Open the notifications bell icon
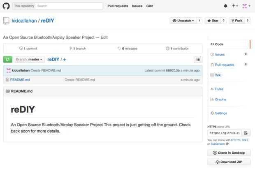The width and height of the screenshot is (255, 169). (x=225, y=6)
